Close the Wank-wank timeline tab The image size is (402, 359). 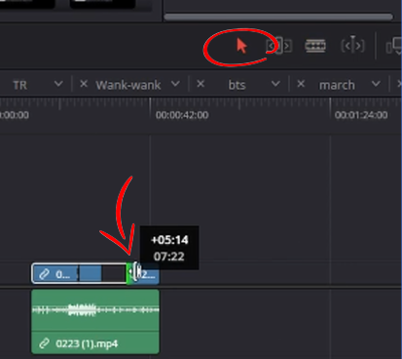pos(84,84)
